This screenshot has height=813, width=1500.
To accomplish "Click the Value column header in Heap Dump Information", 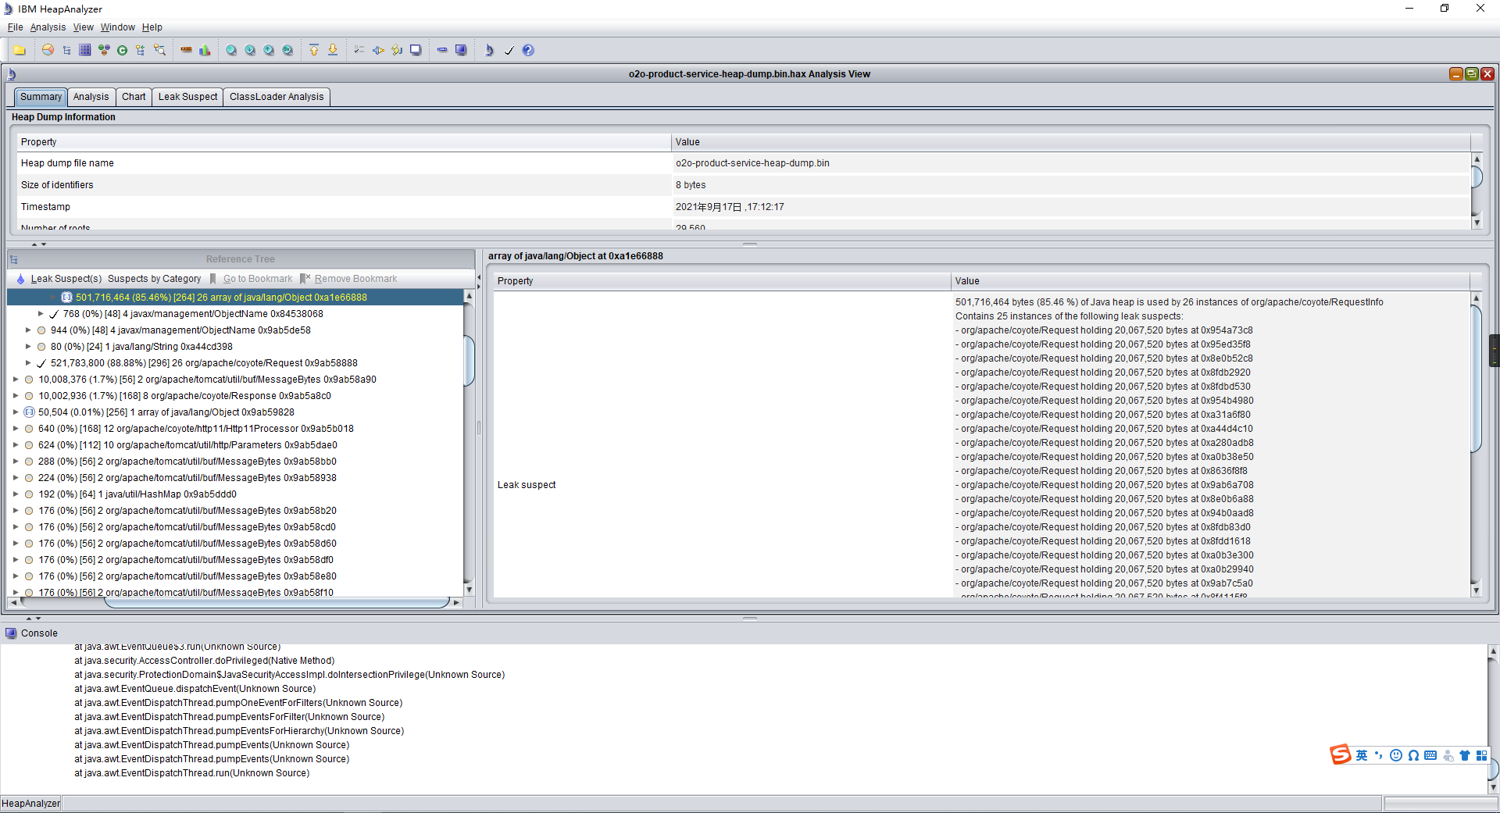I will (x=1070, y=142).
